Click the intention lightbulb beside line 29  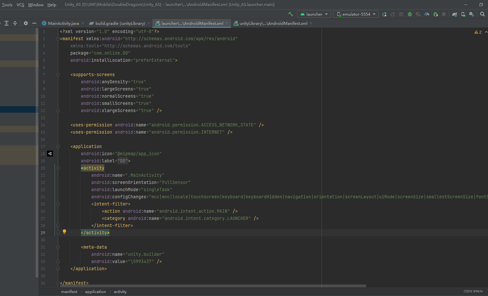click(x=64, y=232)
